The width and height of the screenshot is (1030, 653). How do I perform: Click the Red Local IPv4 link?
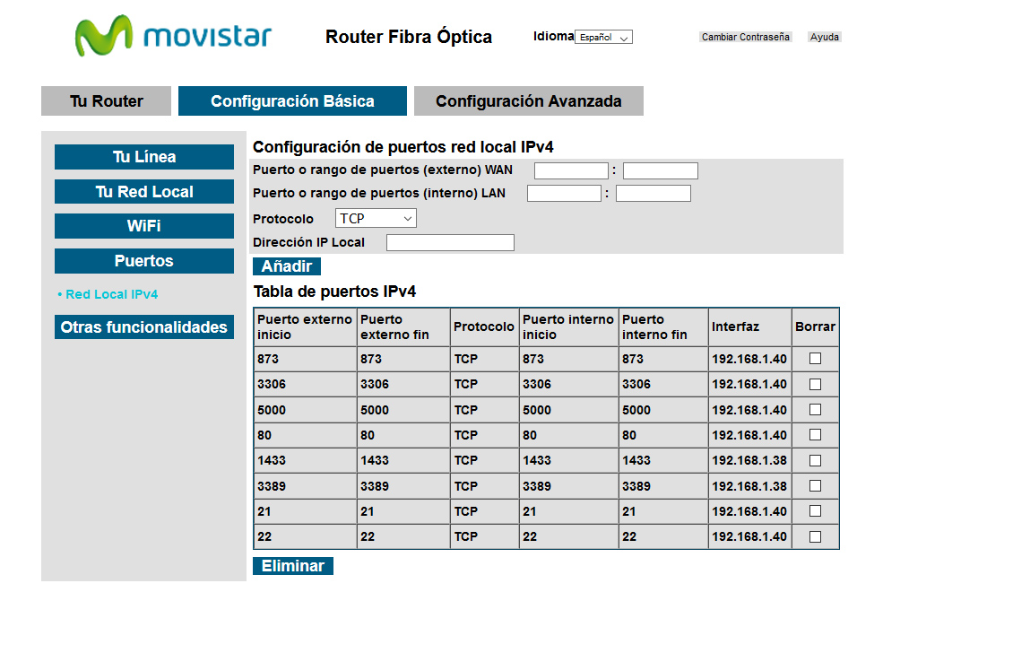pyautogui.click(x=111, y=294)
